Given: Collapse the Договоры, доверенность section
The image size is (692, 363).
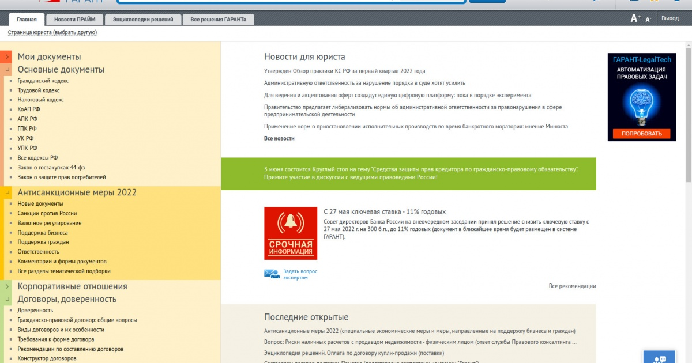Looking at the screenshot, I should (x=6, y=299).
